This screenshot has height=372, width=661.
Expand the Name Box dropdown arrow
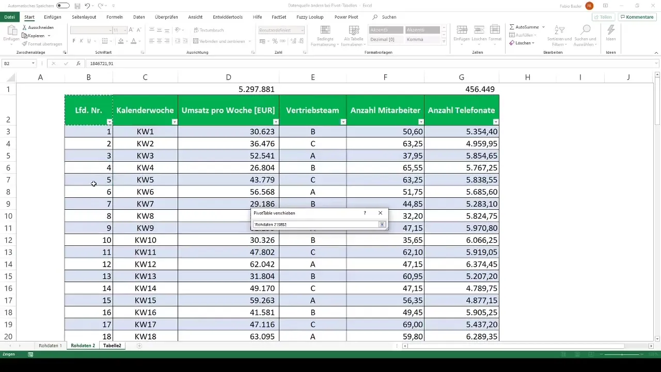point(33,64)
